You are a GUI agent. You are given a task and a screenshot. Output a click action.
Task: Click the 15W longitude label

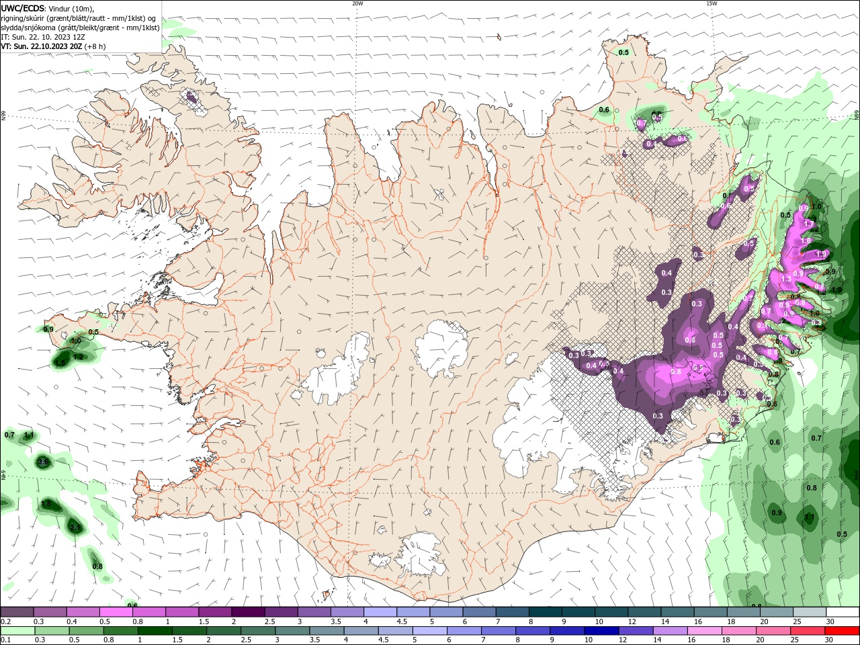(712, 3)
